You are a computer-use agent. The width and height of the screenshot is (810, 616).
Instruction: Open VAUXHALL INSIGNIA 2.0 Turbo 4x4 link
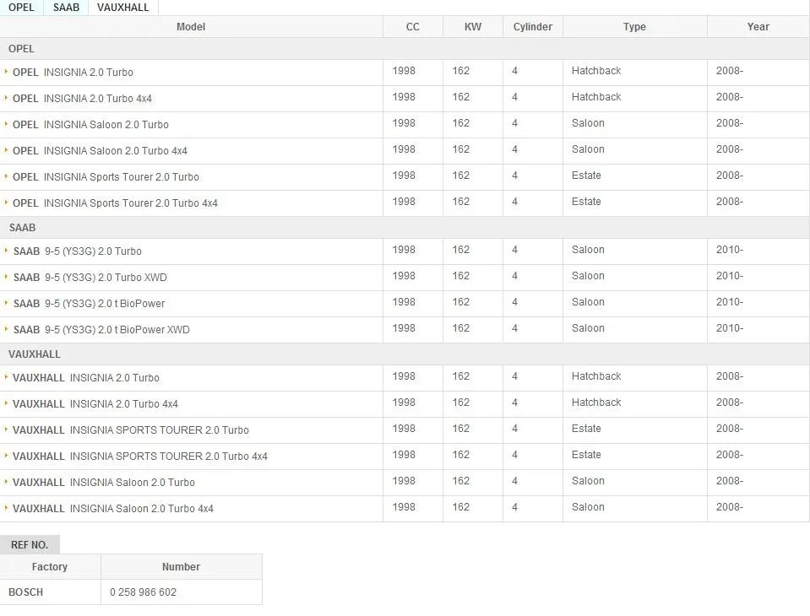[95, 404]
